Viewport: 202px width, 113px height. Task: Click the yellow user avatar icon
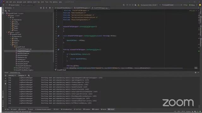coord(200,5)
